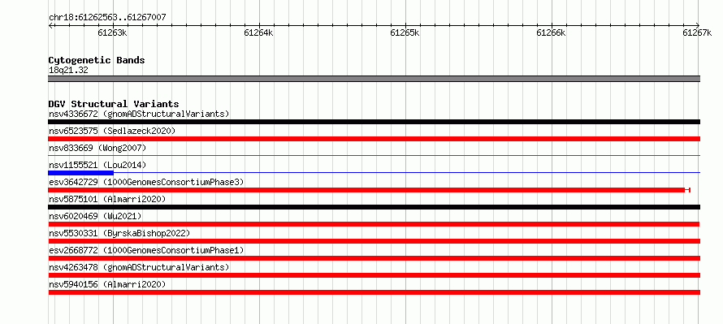The width and height of the screenshot is (723, 324).
Task: Click the DGV Structural Variants track title
Action: pos(114,104)
